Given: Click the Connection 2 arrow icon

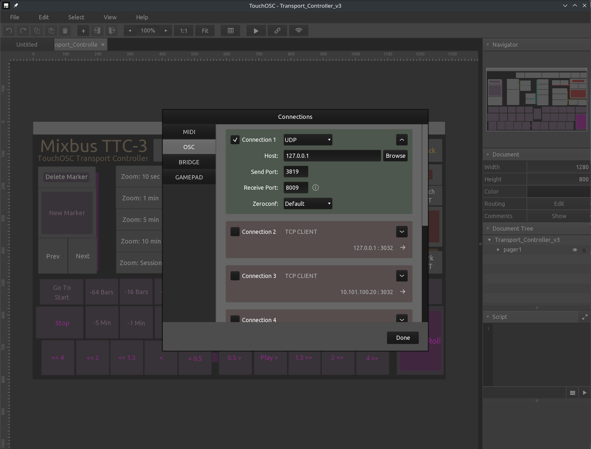Looking at the screenshot, I should (402, 248).
